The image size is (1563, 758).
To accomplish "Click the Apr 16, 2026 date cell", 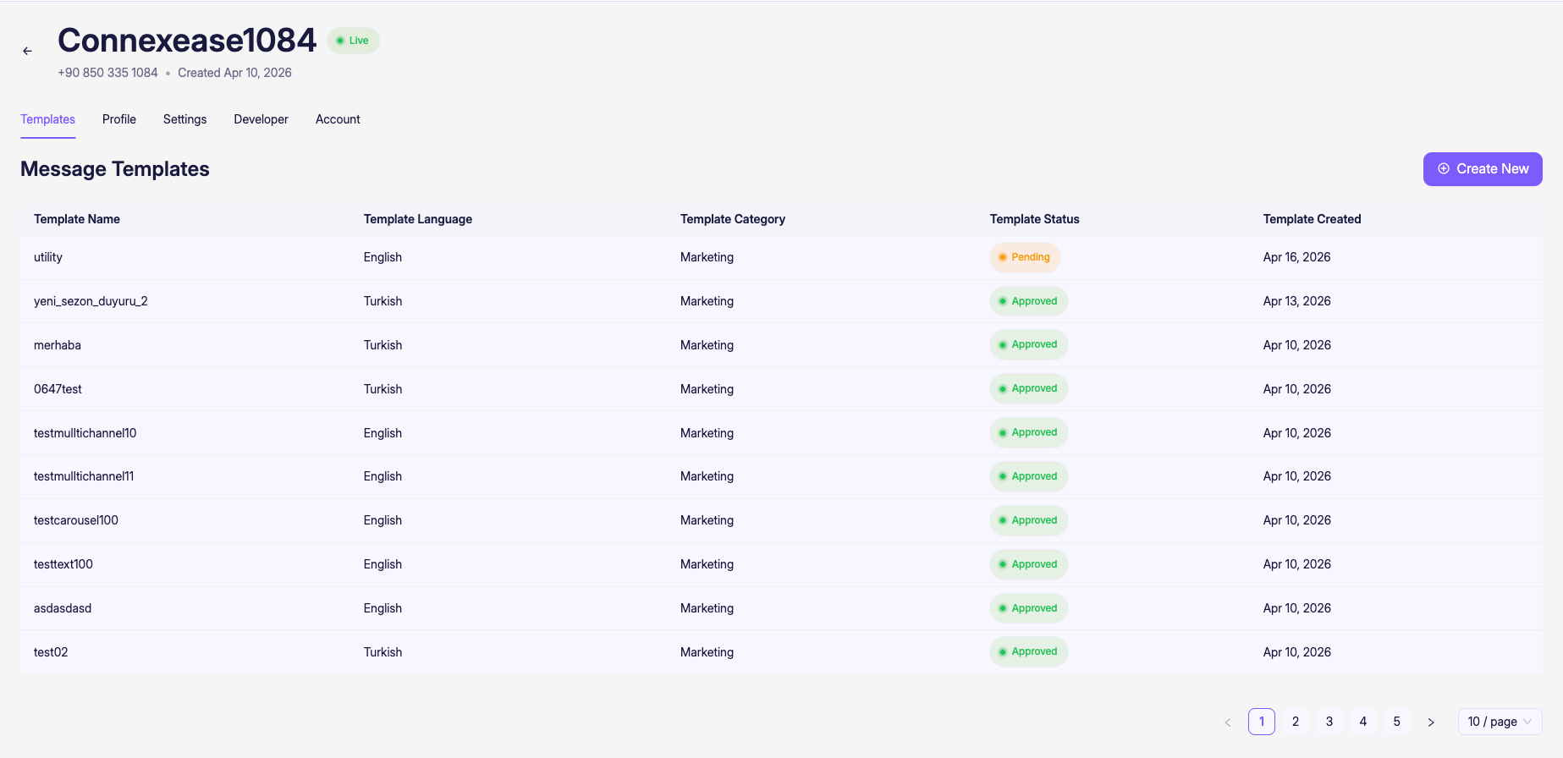I will click(1296, 257).
